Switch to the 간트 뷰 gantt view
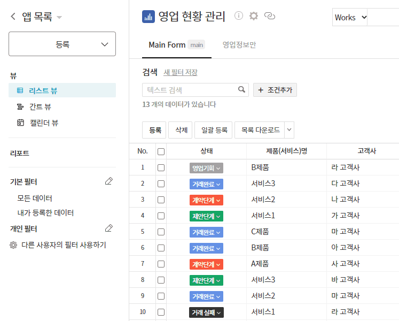Image resolution: width=399 pixels, height=321 pixels. [40, 106]
